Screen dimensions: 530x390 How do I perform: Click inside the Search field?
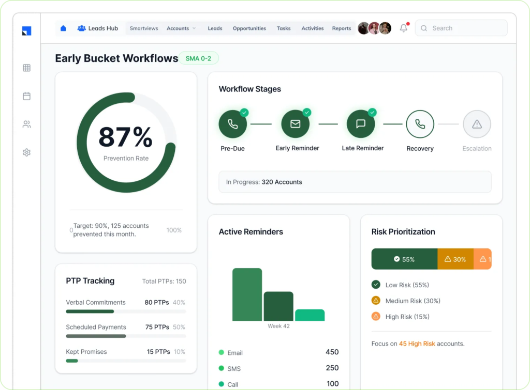tap(461, 28)
